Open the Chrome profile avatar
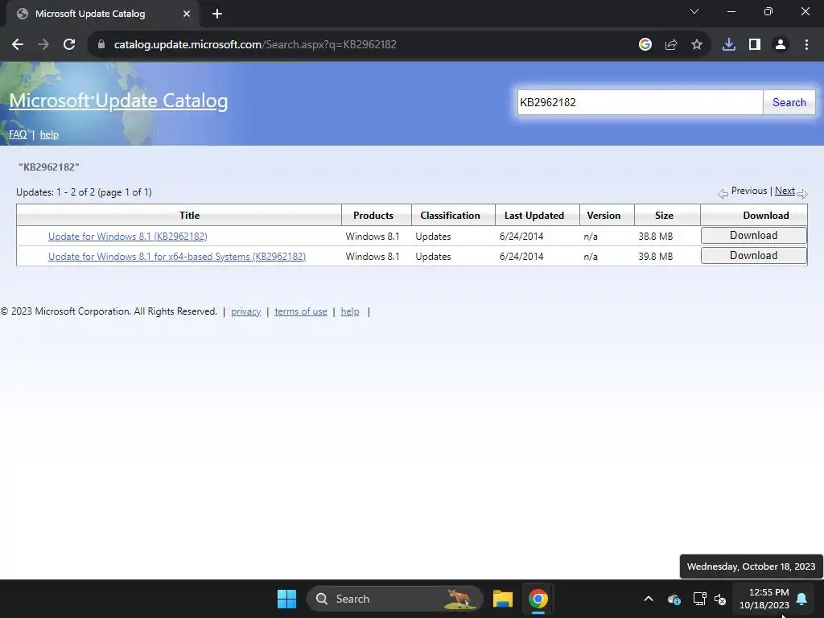The width and height of the screenshot is (824, 618). point(781,45)
